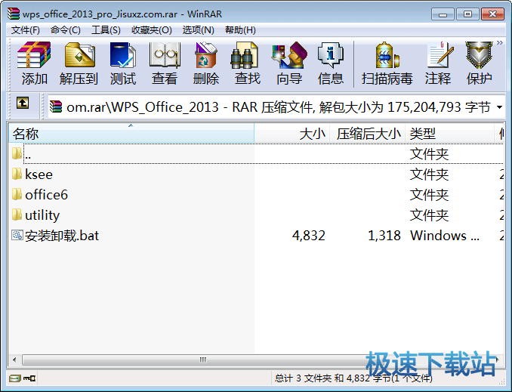Click the horizontal scrollbar thumb

[x=202, y=360]
